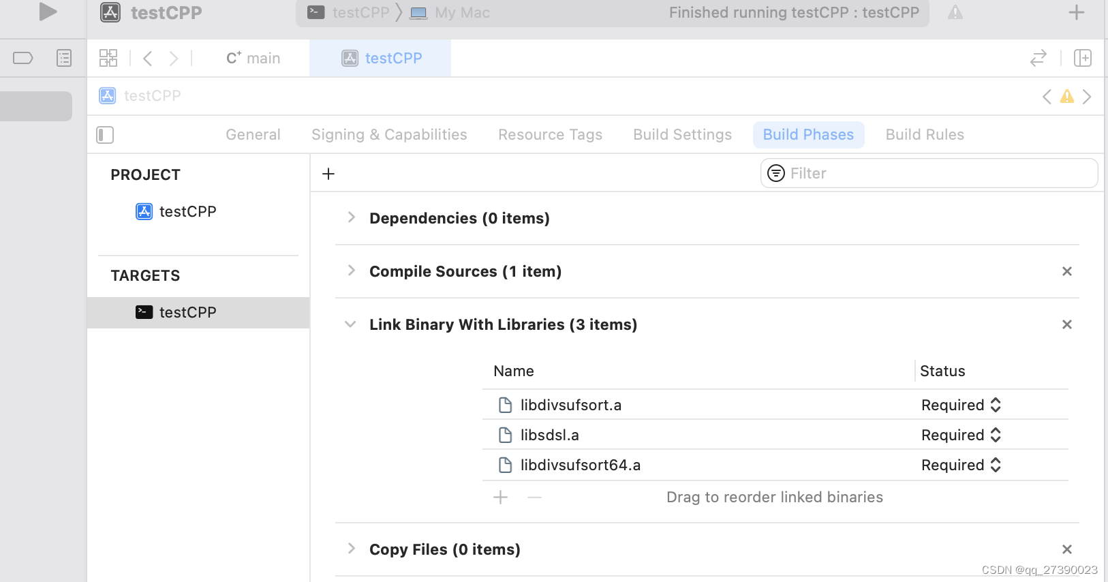Switch to the main source file tab

tap(253, 58)
